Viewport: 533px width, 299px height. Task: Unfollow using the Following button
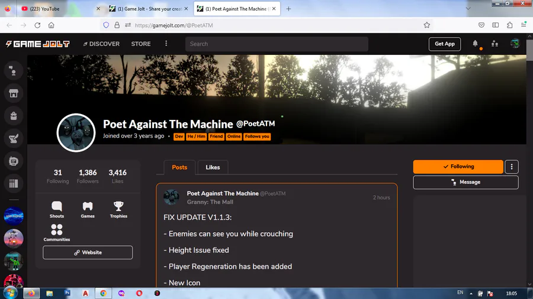point(458,167)
